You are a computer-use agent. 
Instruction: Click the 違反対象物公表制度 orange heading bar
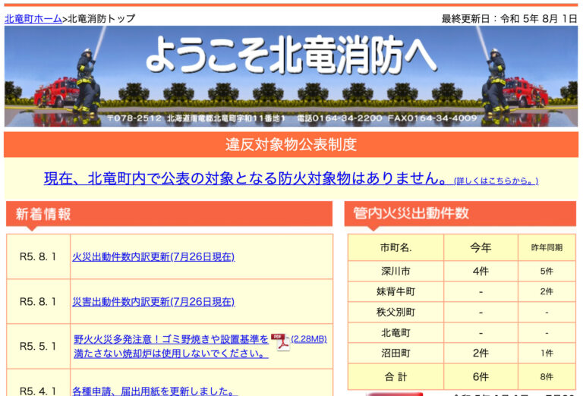[291, 144]
